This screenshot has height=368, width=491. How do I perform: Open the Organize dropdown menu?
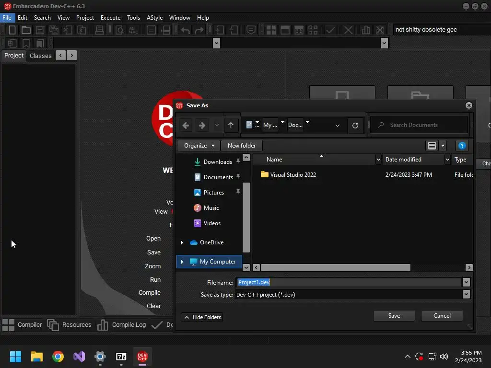(x=199, y=146)
